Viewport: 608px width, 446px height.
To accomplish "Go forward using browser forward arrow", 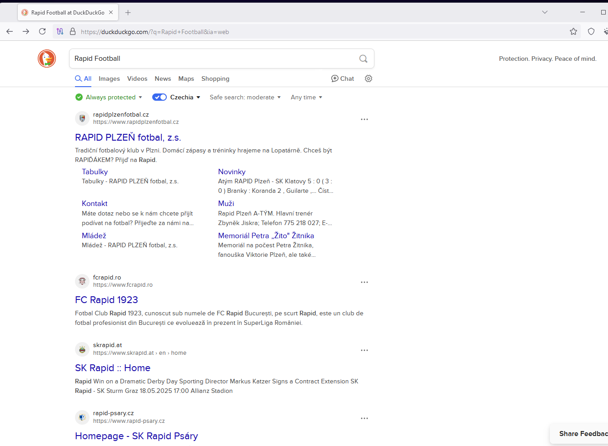I will click(x=26, y=31).
